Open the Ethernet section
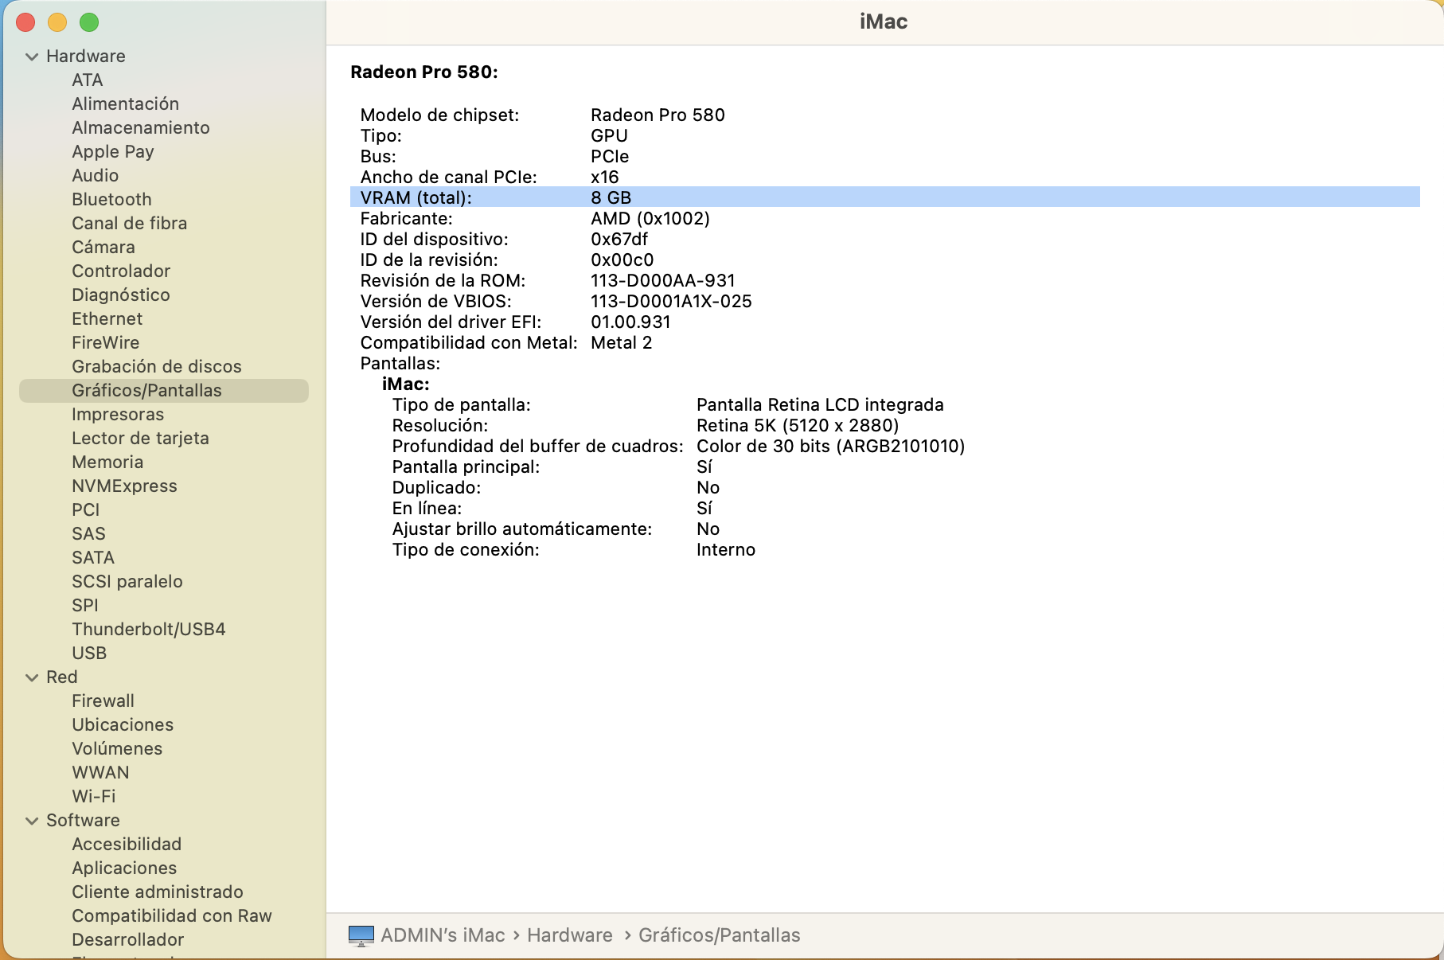This screenshot has height=960, width=1444. (x=107, y=318)
